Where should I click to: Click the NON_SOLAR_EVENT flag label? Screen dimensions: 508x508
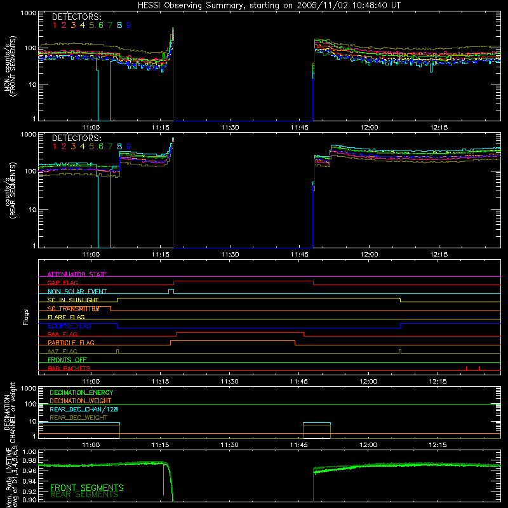pos(77,291)
